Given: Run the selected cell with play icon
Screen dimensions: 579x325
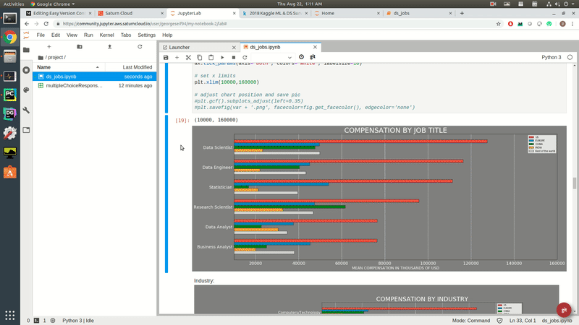Looking at the screenshot, I should coord(222,58).
